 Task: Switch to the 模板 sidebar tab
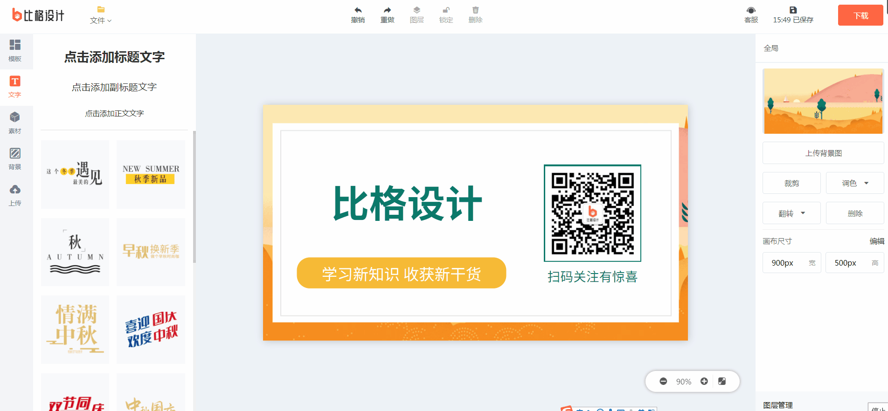tap(15, 51)
